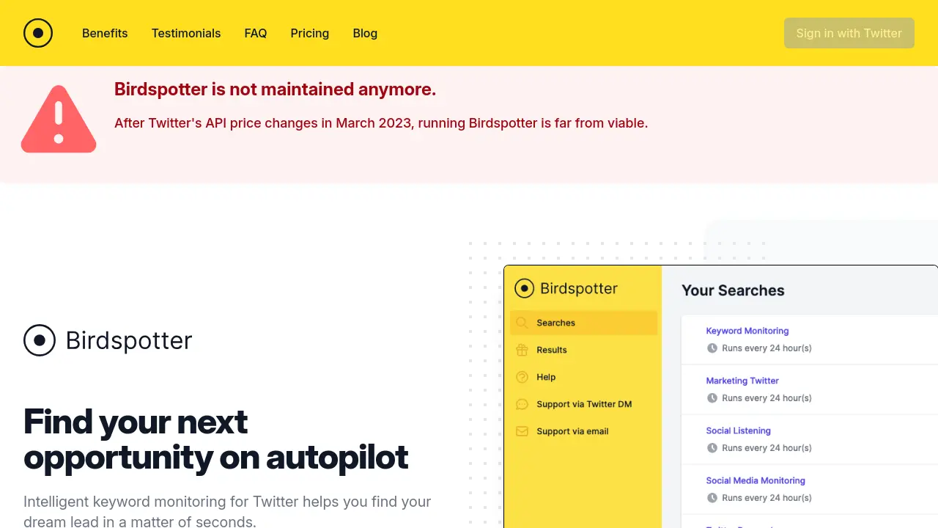Viewport: 938px width, 528px height.
Task: Click the clock icon under Social Media Monitoring
Action: (x=712, y=498)
